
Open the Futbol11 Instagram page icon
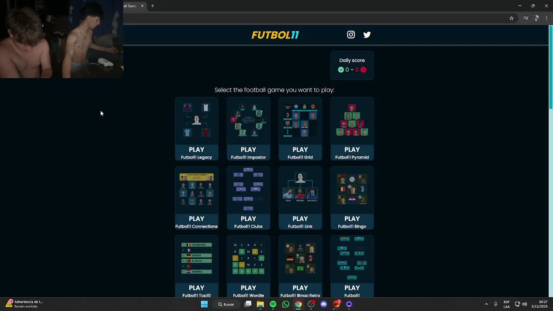(351, 35)
